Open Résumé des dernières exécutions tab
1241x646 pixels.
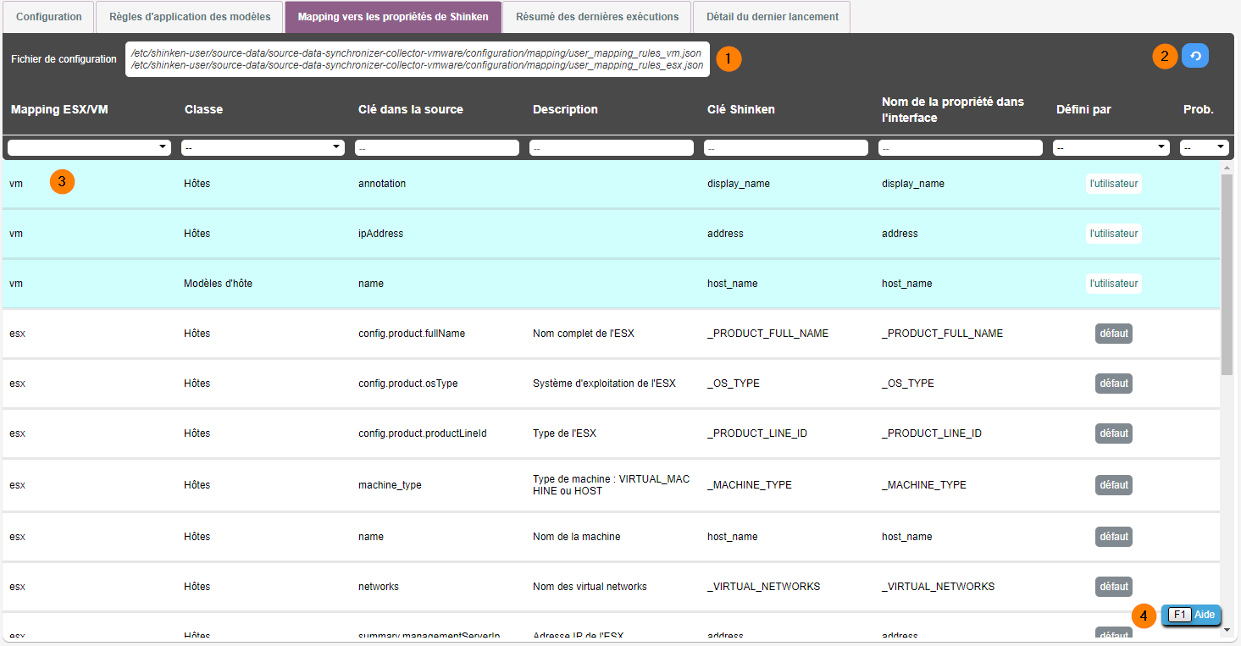597,17
